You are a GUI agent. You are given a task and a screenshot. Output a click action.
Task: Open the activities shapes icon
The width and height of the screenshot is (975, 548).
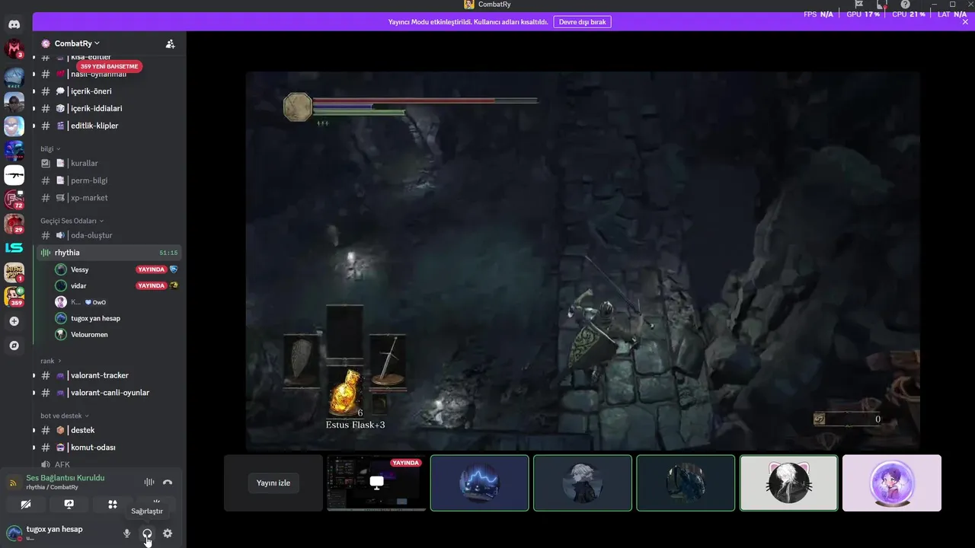[112, 504]
